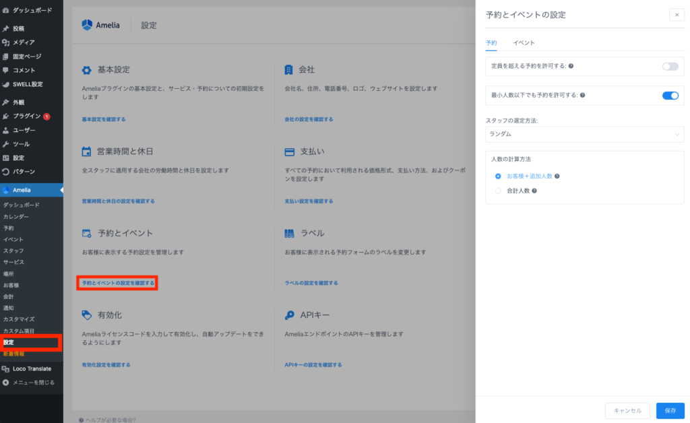Screen dimensions: 690x423
Task: Enable the 定員を超える予約を許可する toggle
Action: pos(670,66)
